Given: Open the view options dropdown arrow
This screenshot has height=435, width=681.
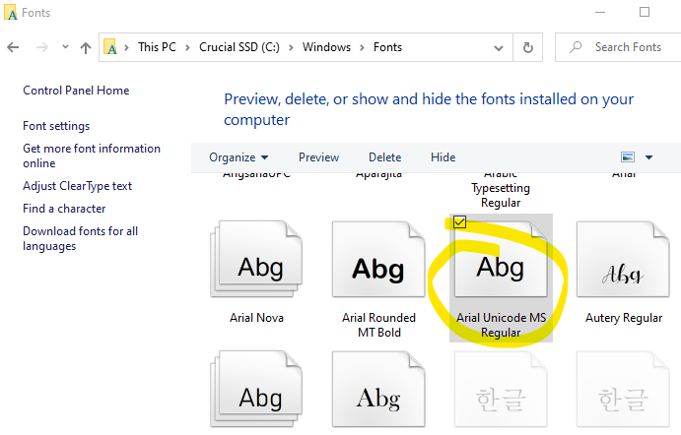Looking at the screenshot, I should coord(648,157).
